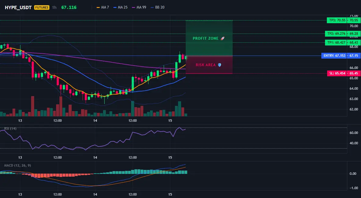Image resolution: width=361 pixels, height=198 pixels.
Task: Click the MACD (12, 26, 9) indicator label
Action: (17, 165)
